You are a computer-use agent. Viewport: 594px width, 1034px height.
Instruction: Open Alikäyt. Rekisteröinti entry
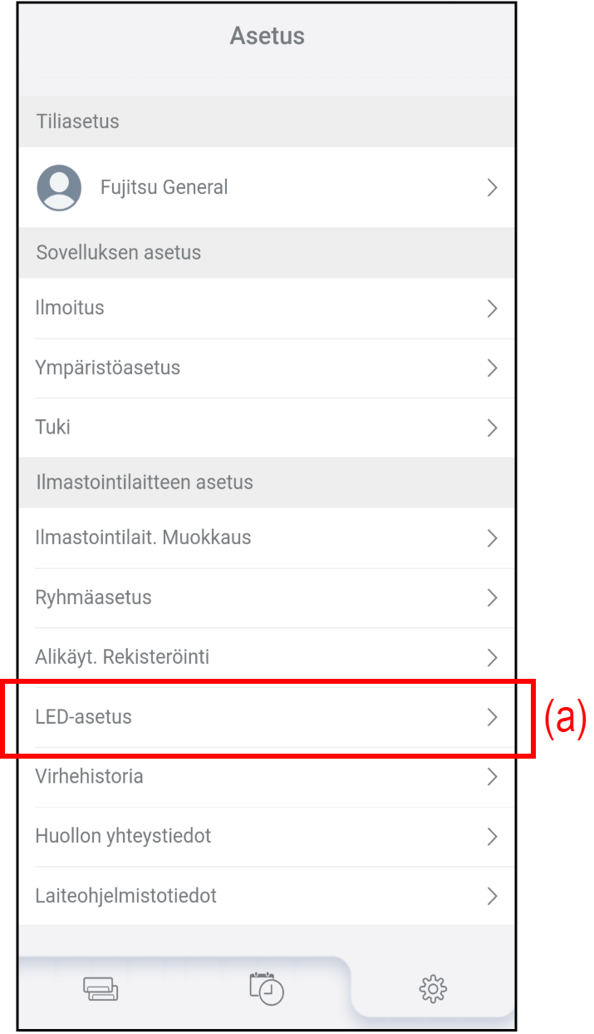122,657
